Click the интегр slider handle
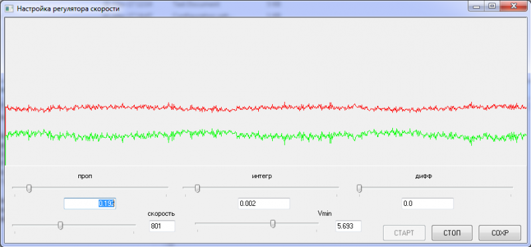Image resolution: width=531 pixels, height=247 pixels. click(197, 188)
